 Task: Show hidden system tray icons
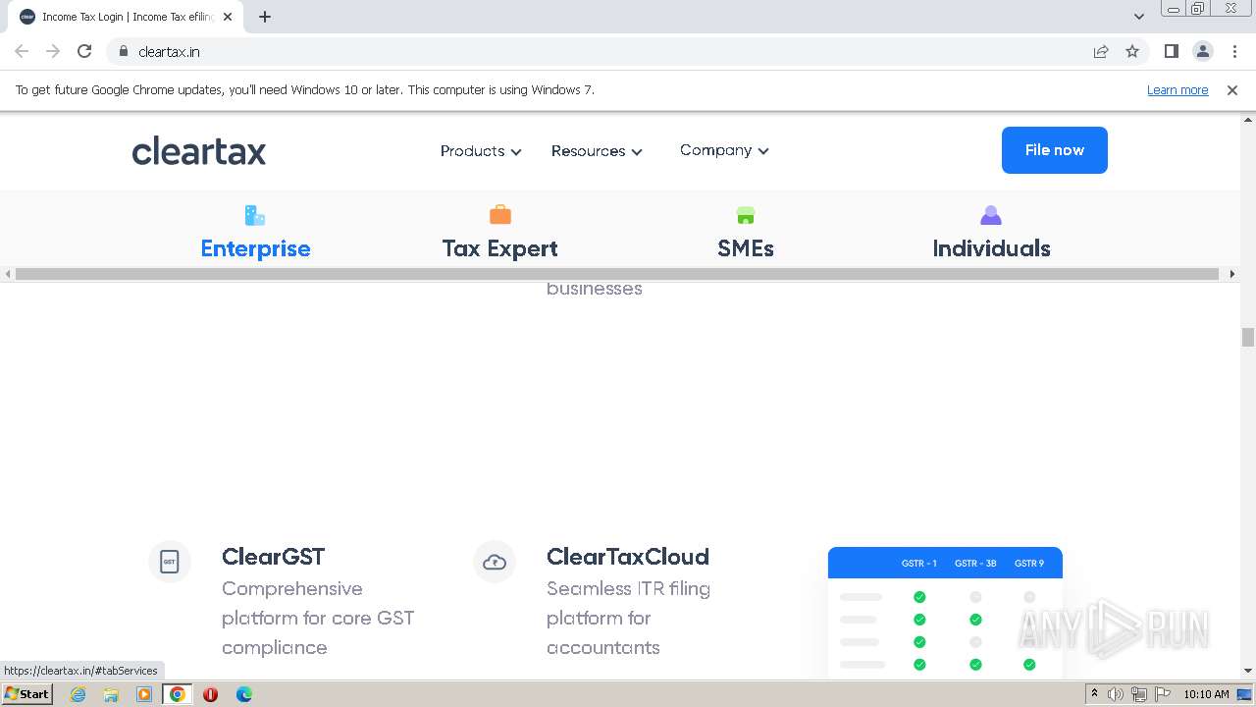pos(1094,694)
